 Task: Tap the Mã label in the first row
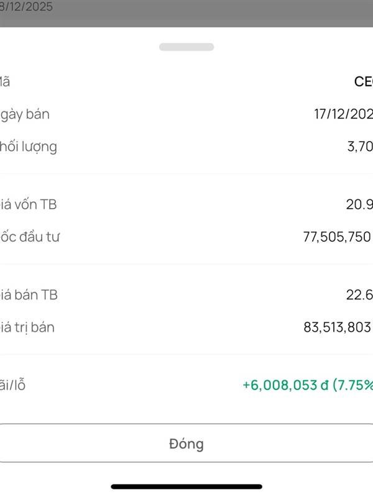click(x=5, y=81)
